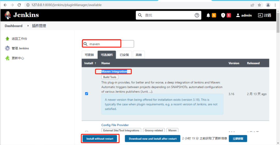This screenshot has width=280, height=145.
Task: Expand the breadcrumb arrow after Dashboard
Action: pyautogui.click(x=28, y=26)
